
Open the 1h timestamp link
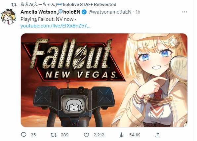(138, 12)
